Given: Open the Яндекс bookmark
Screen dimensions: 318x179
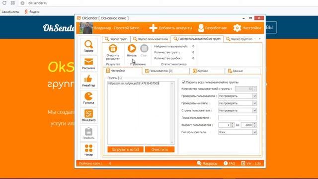Looking at the screenshot, I should click(x=32, y=12).
